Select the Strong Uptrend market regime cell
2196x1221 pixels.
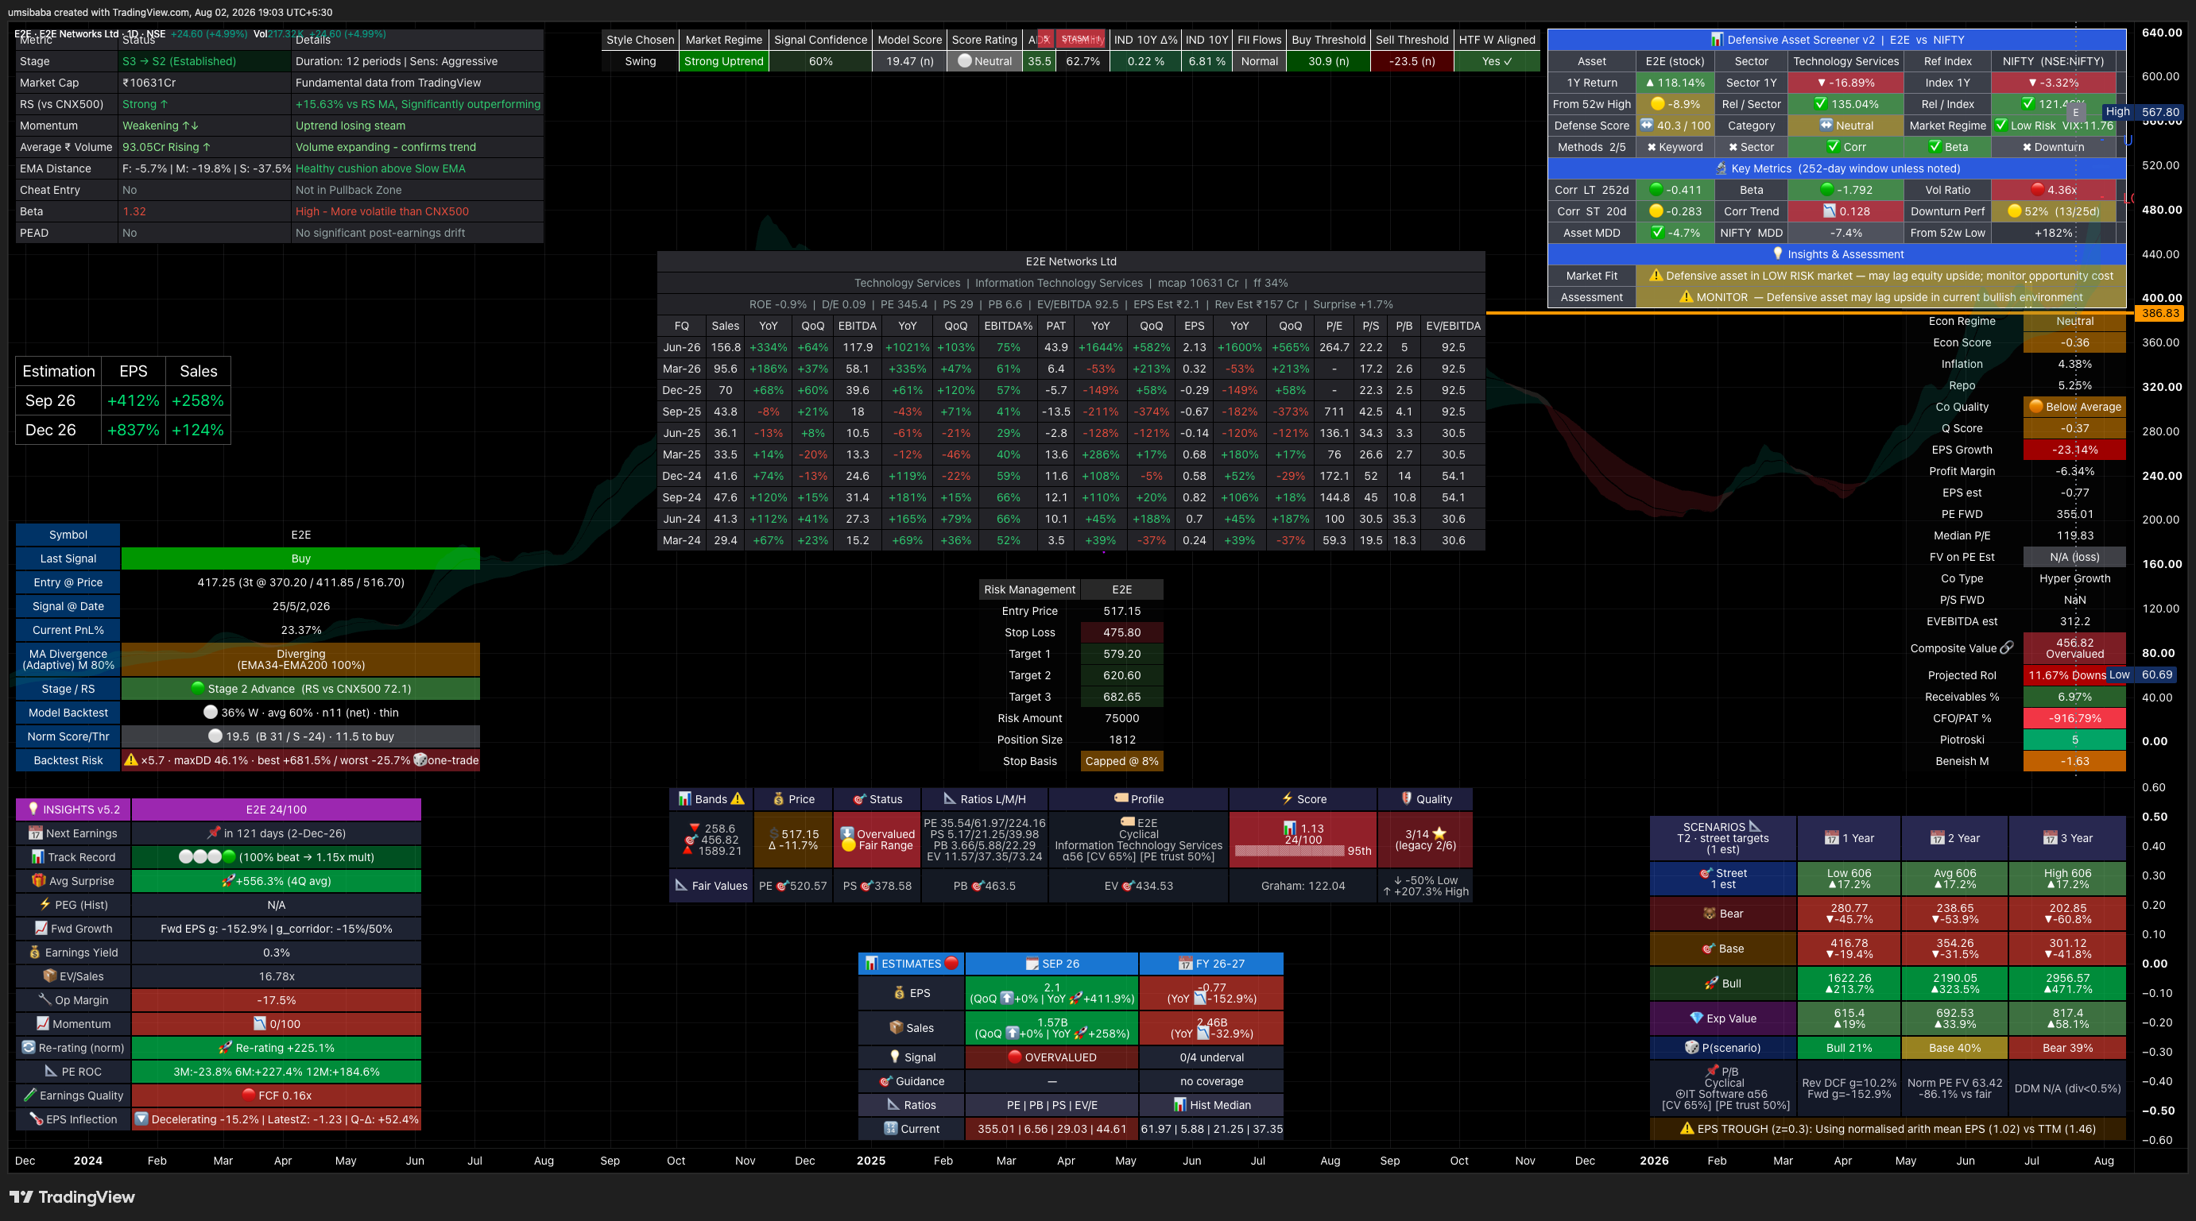(x=724, y=61)
